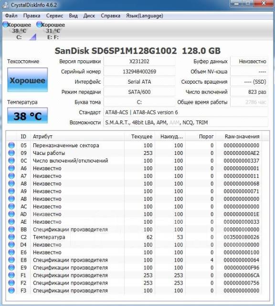Click the Текущее column header

click(x=139, y=136)
